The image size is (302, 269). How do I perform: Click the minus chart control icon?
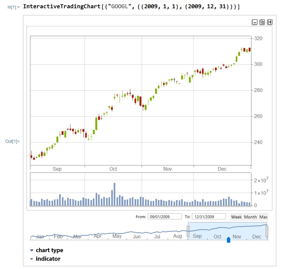(254, 22)
